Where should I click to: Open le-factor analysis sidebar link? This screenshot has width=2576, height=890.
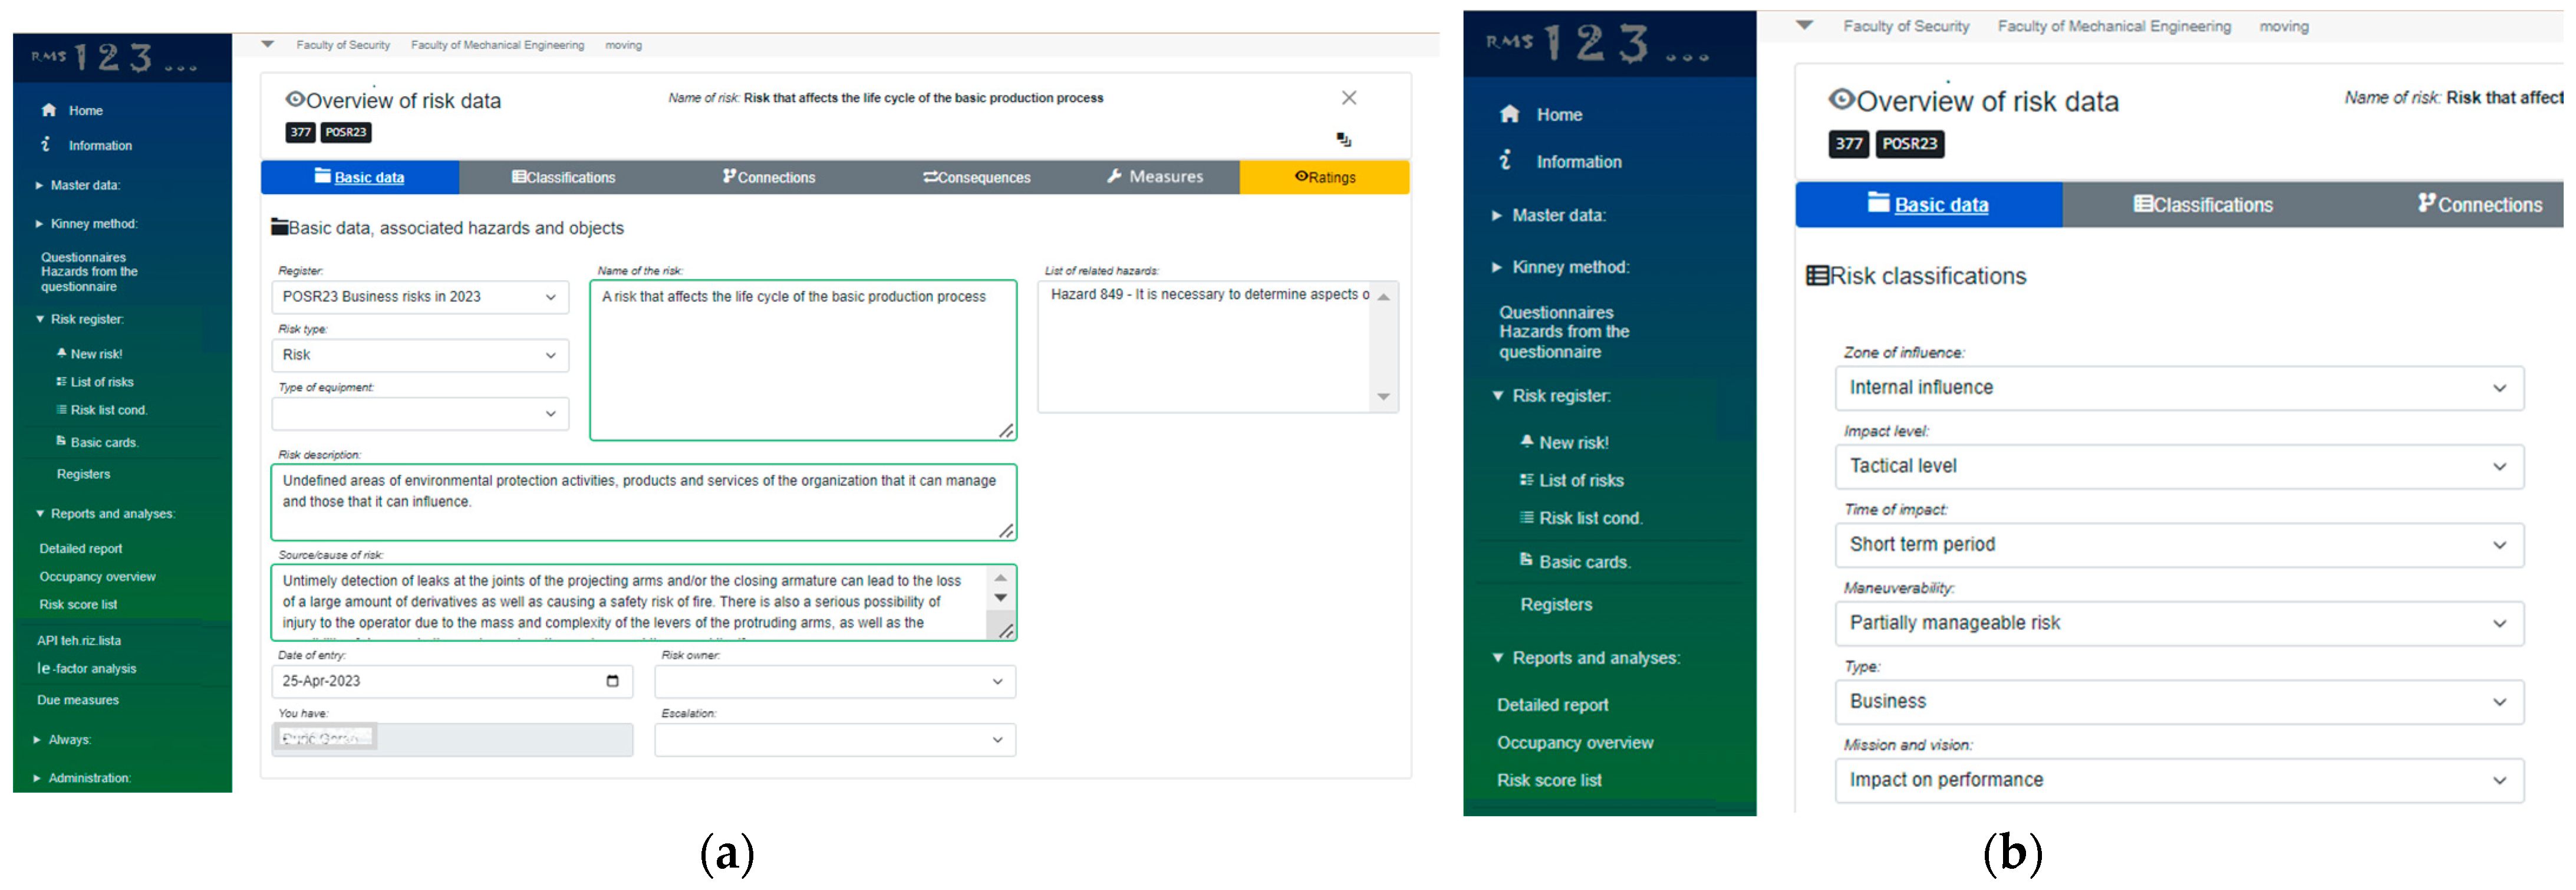87,669
